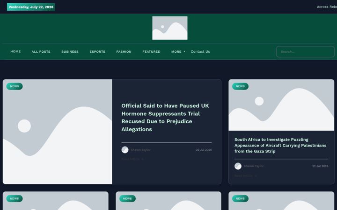Open the UK Hormone Suppressants featured image
Image resolution: width=337 pixels, height=210 pixels.
click(58, 132)
